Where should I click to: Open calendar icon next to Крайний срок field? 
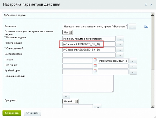tap(95, 71)
